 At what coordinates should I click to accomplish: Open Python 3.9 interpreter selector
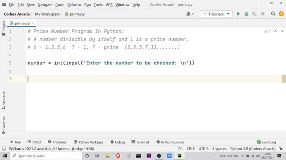[x=252, y=148]
